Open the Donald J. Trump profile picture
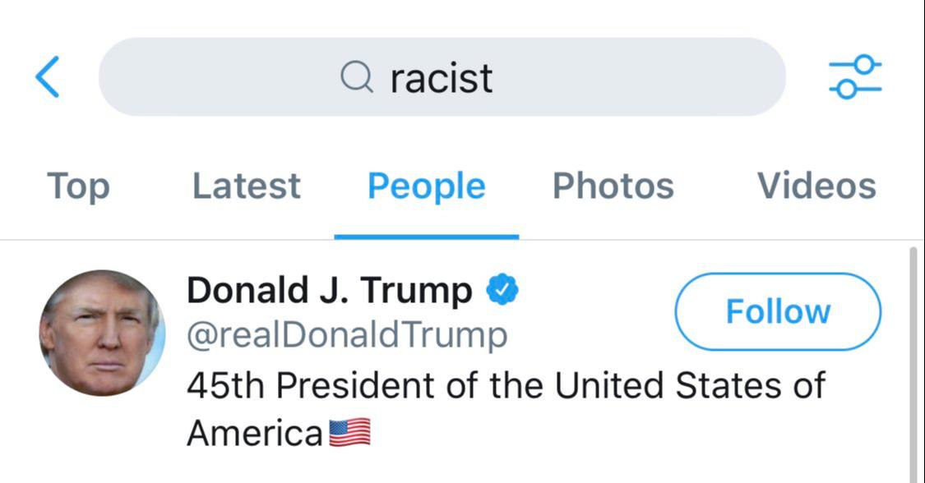 (x=102, y=333)
